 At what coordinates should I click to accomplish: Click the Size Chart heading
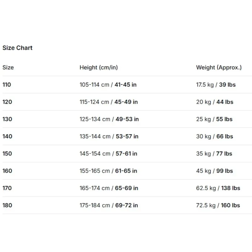pos(17,48)
